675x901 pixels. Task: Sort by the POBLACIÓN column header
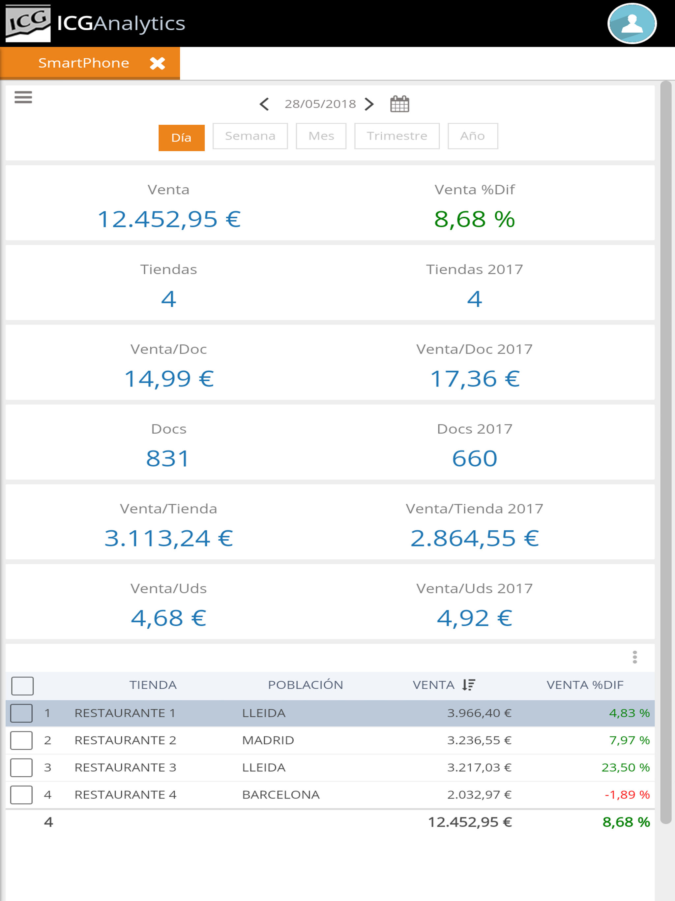[305, 685]
